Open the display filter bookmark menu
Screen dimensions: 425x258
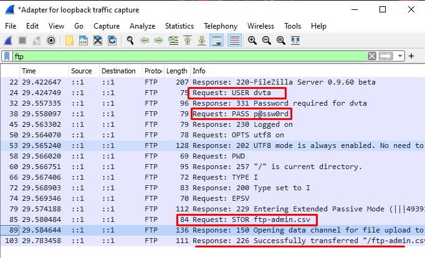[7, 56]
